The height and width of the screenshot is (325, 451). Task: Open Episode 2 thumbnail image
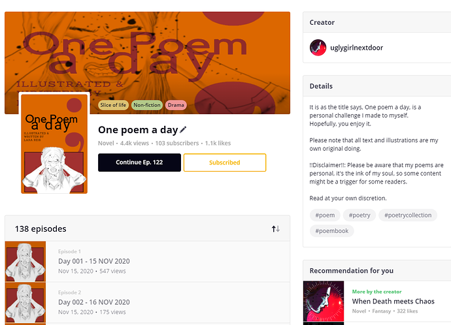[25, 302]
